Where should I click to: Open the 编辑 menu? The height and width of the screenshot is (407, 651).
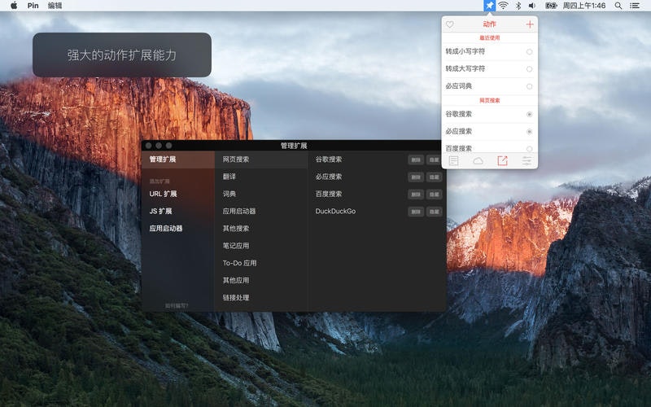(x=55, y=6)
